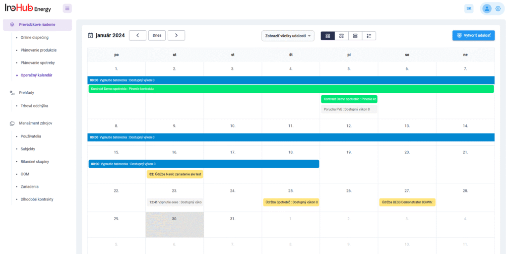Collapse sidebar with hamburger menu icon
This screenshot has height=254, width=508.
click(x=67, y=8)
